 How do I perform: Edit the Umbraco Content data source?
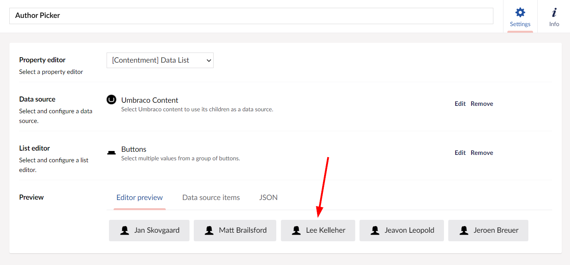point(460,104)
